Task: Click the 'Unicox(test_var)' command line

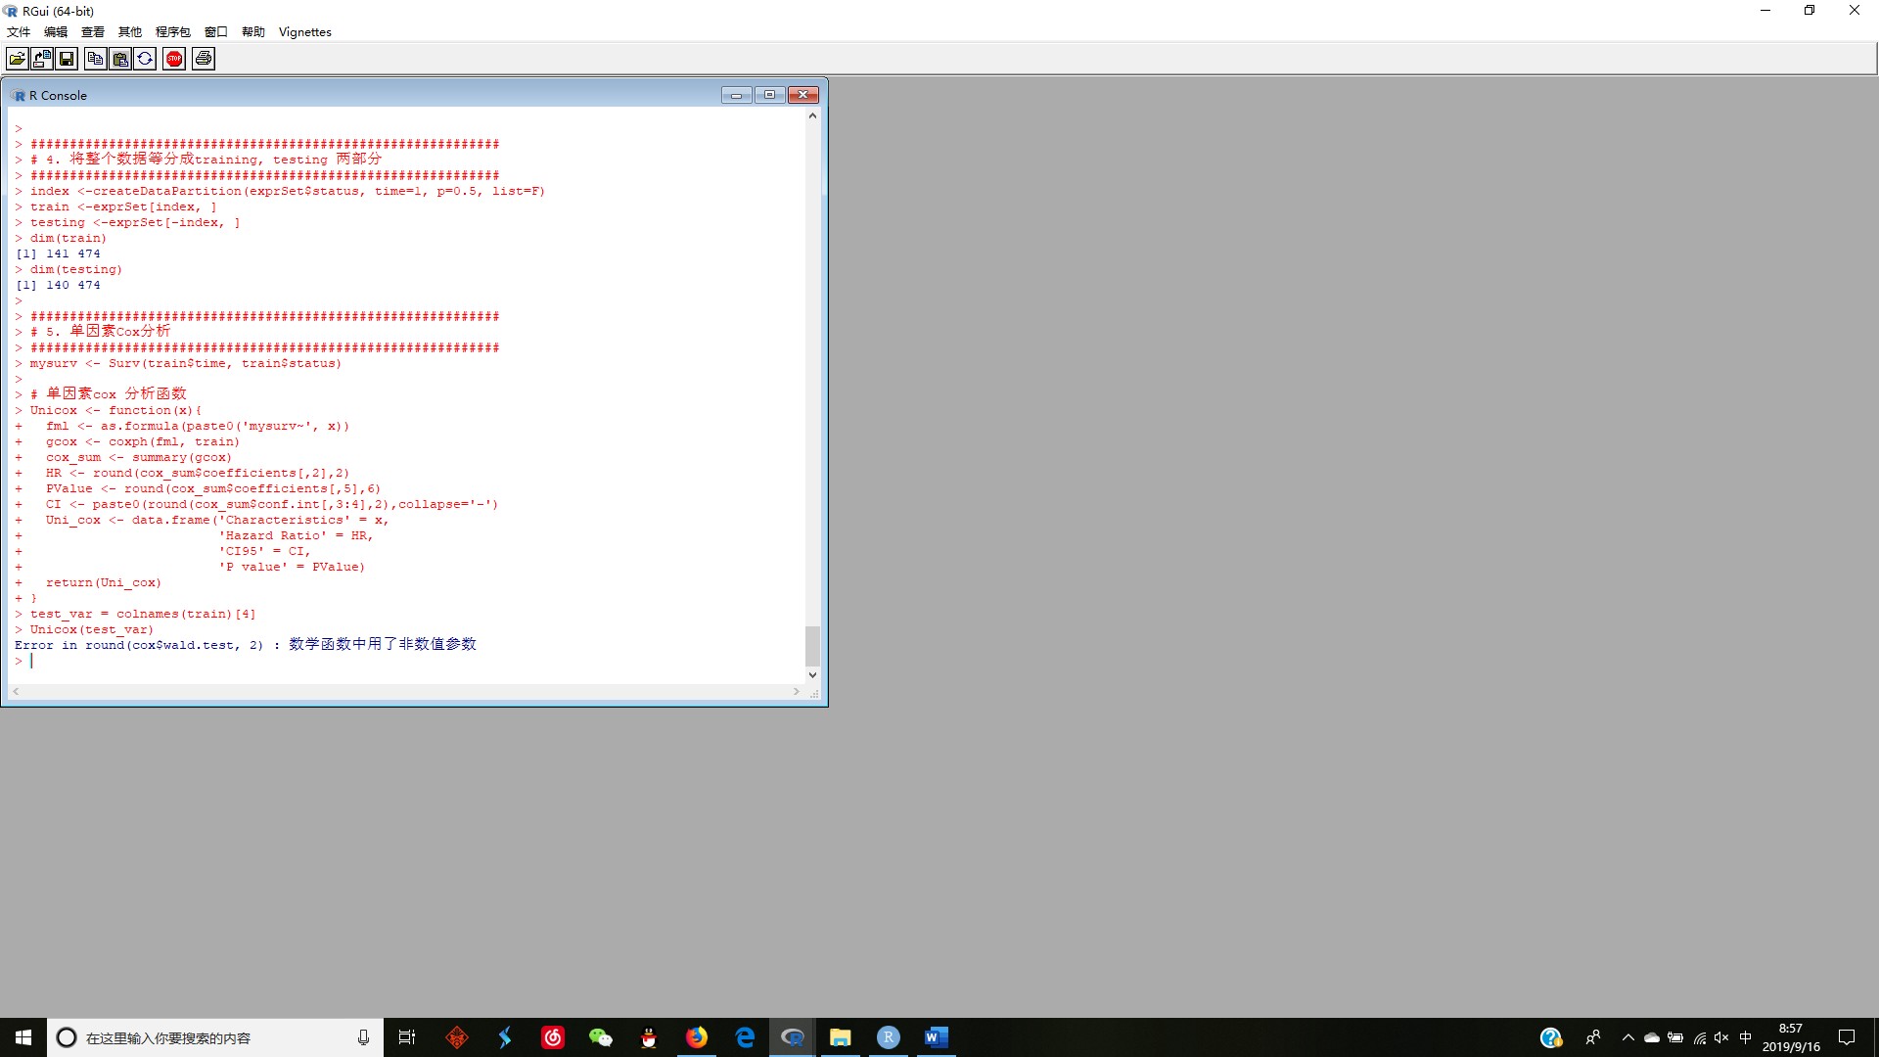Action: [x=84, y=629]
